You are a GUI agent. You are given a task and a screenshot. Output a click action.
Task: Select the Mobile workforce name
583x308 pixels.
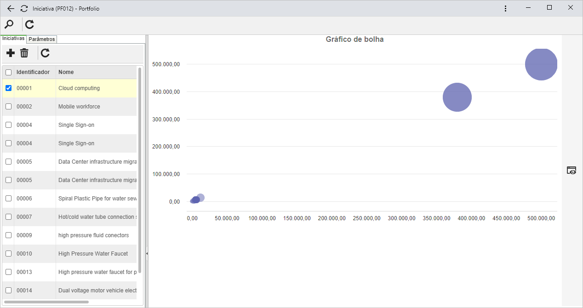pyautogui.click(x=79, y=107)
